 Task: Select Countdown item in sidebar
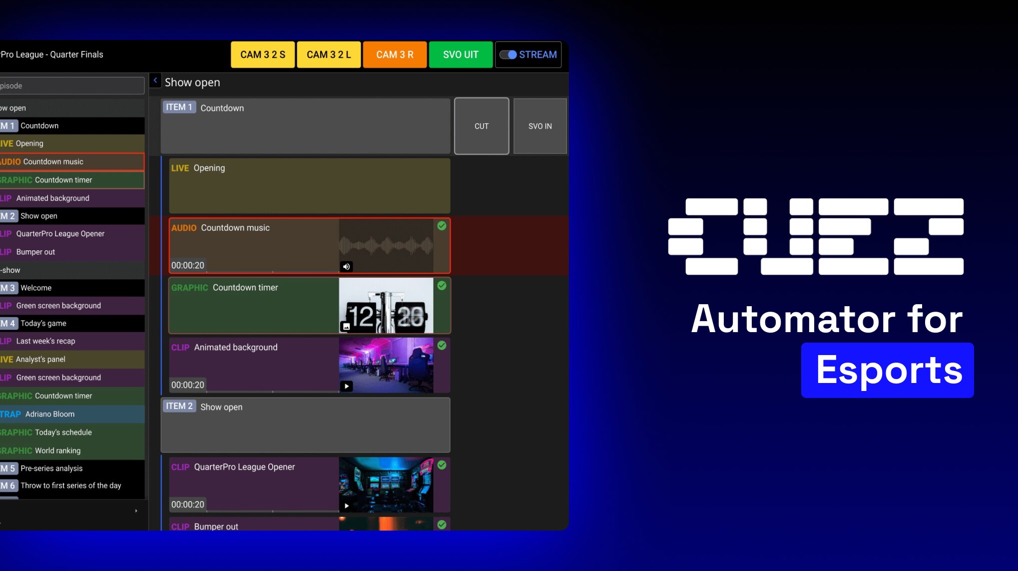(72, 126)
